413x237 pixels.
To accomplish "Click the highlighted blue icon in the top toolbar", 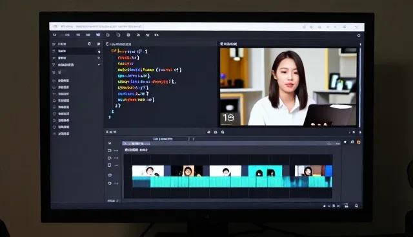I will point(98,35).
